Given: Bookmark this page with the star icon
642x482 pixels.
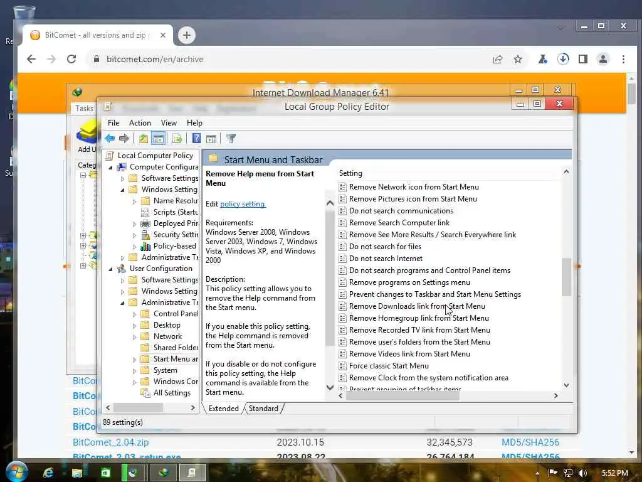Looking at the screenshot, I should (x=518, y=60).
